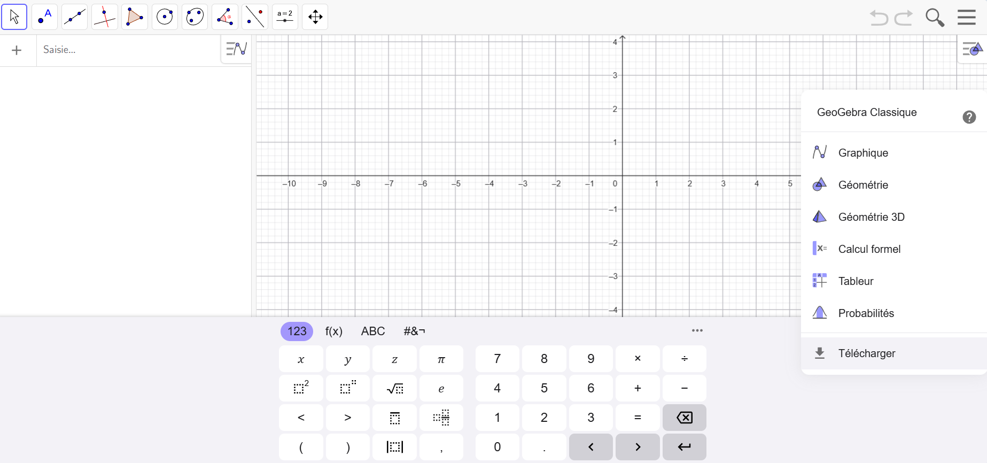Open the Géométrie 3D perspective
This screenshot has width=987, height=463.
pyautogui.click(x=893, y=217)
